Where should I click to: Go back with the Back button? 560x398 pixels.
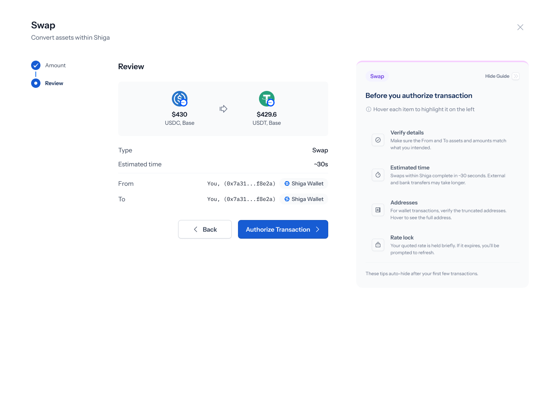pyautogui.click(x=205, y=229)
